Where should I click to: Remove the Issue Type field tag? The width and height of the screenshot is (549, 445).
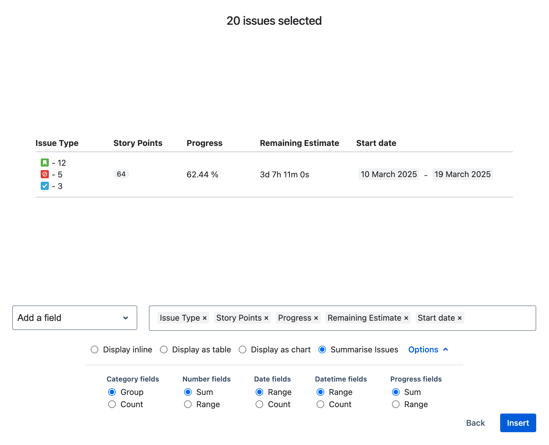(x=205, y=318)
